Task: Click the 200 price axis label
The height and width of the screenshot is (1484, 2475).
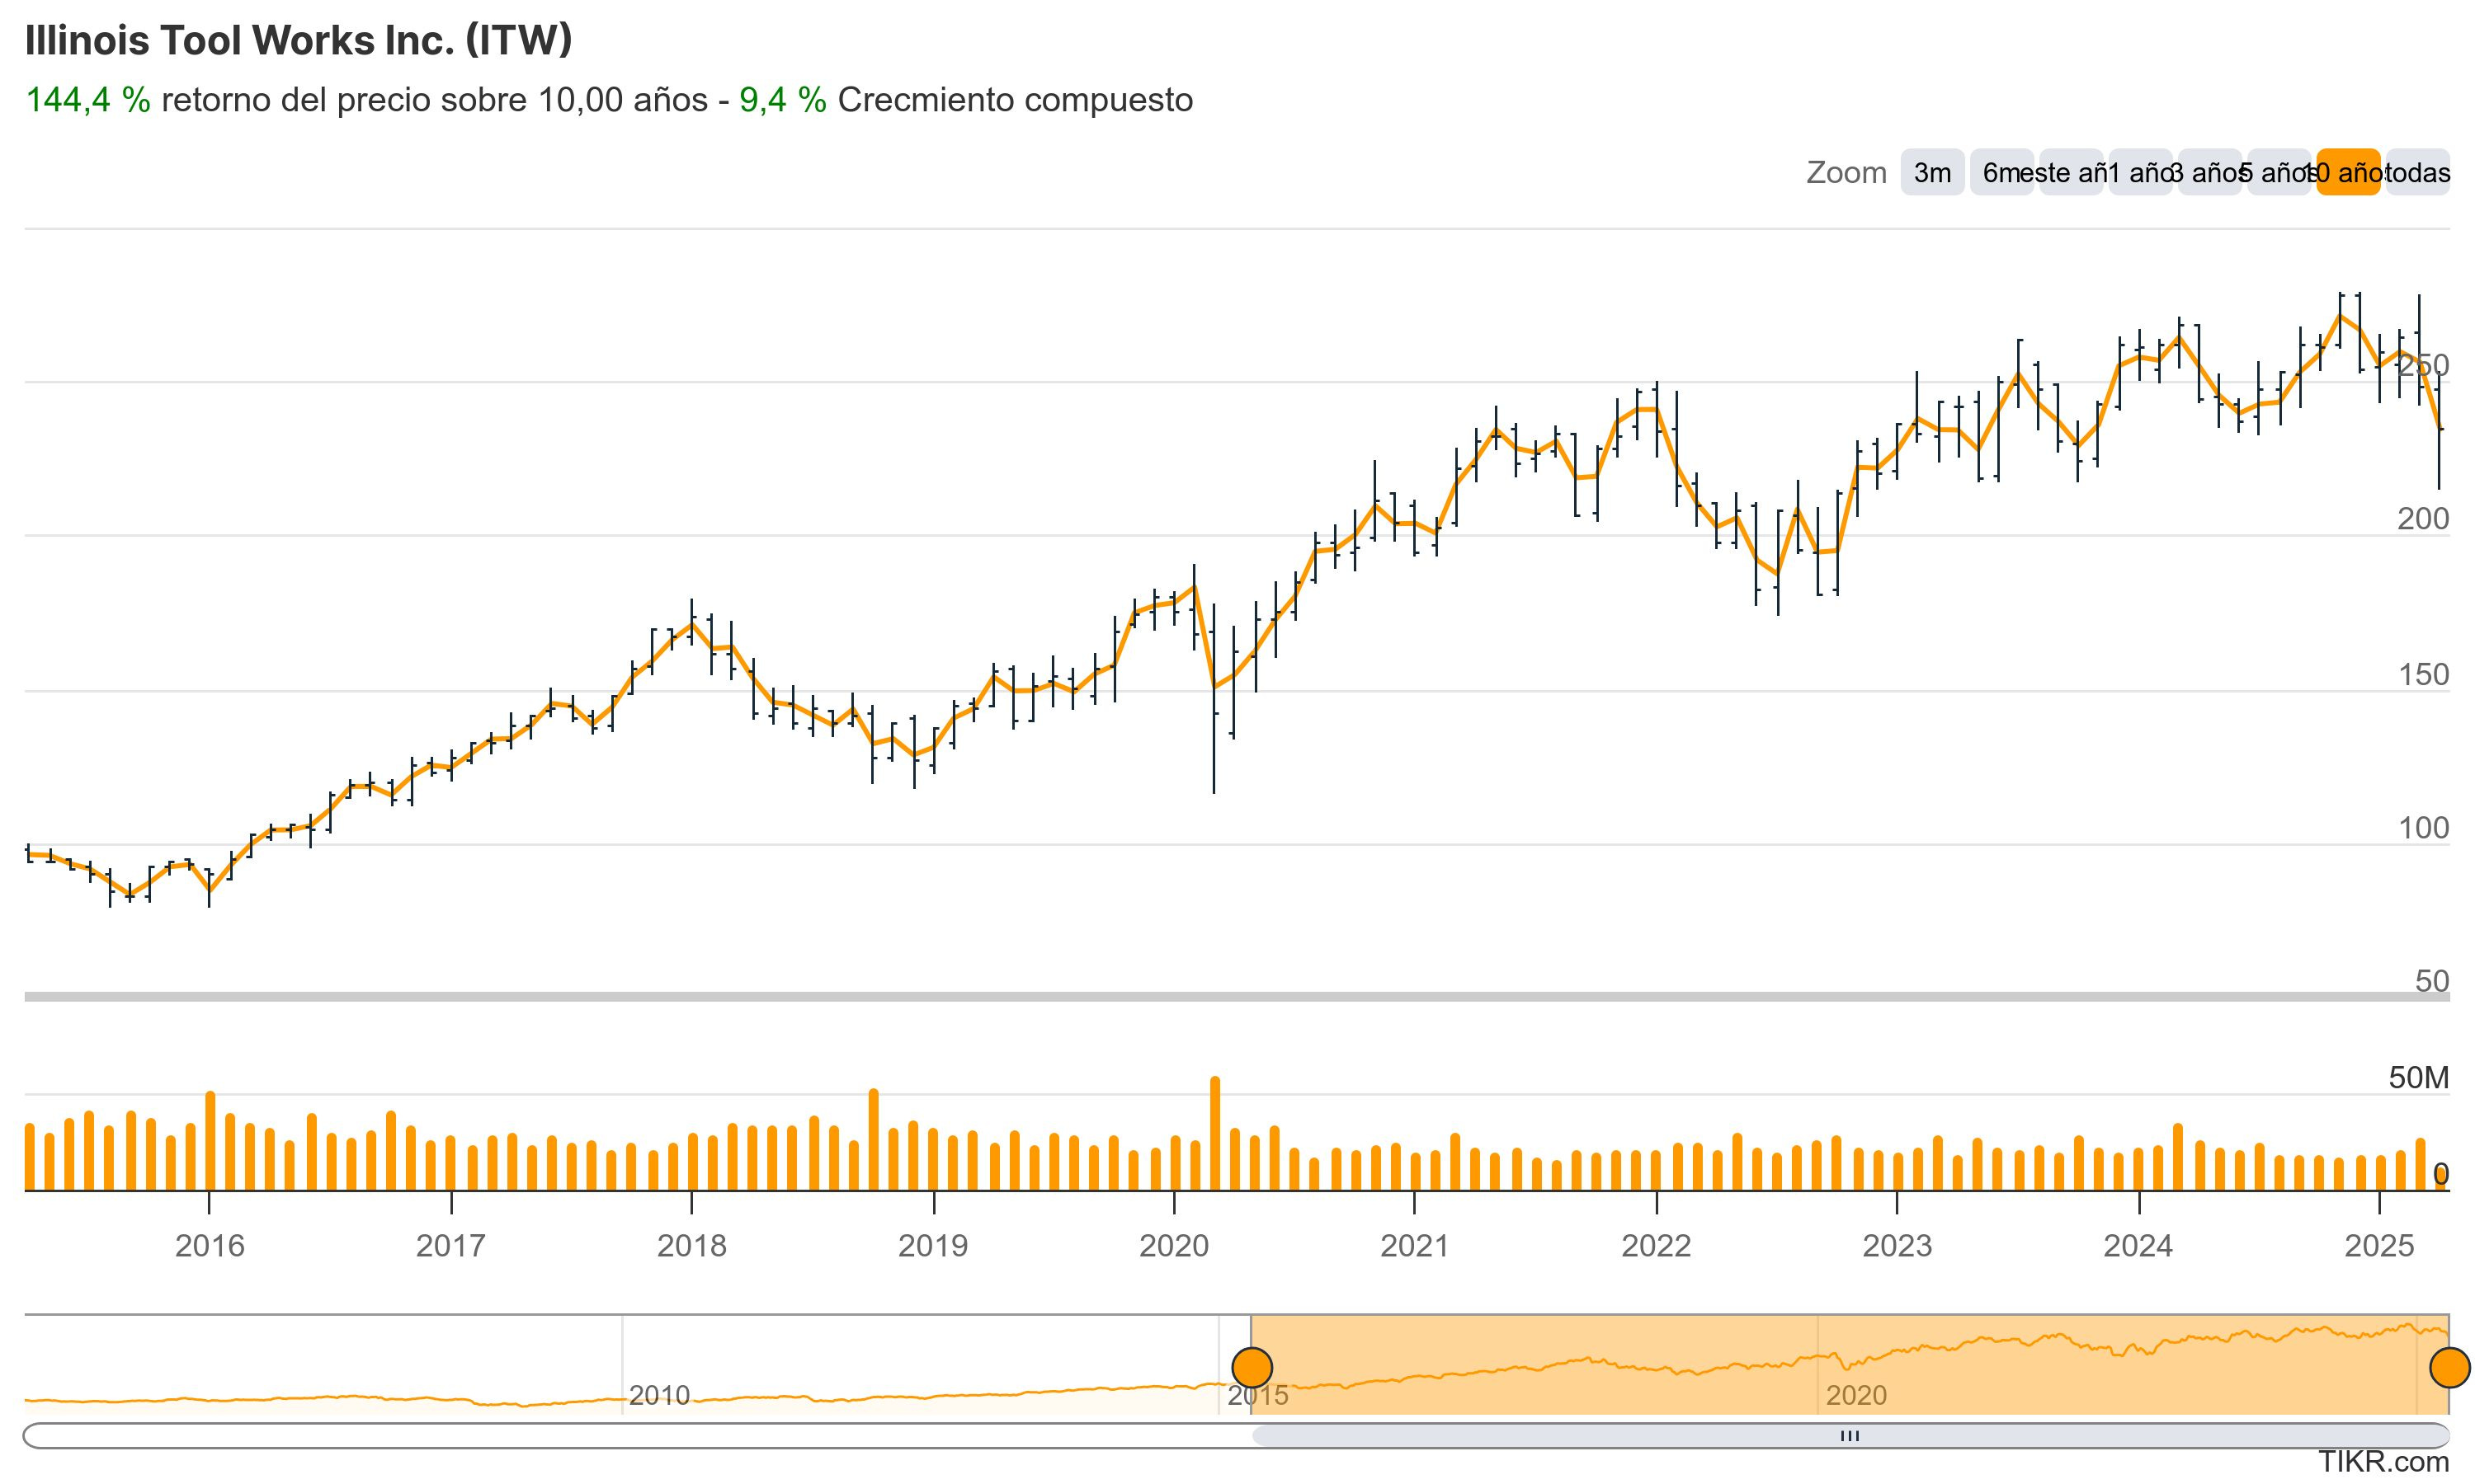Action: click(x=2423, y=519)
